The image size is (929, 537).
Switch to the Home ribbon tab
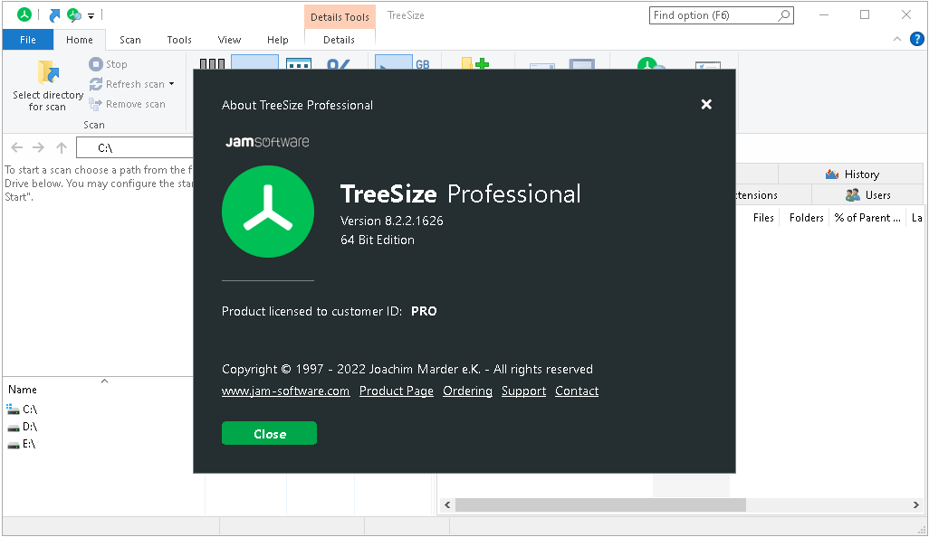(80, 40)
